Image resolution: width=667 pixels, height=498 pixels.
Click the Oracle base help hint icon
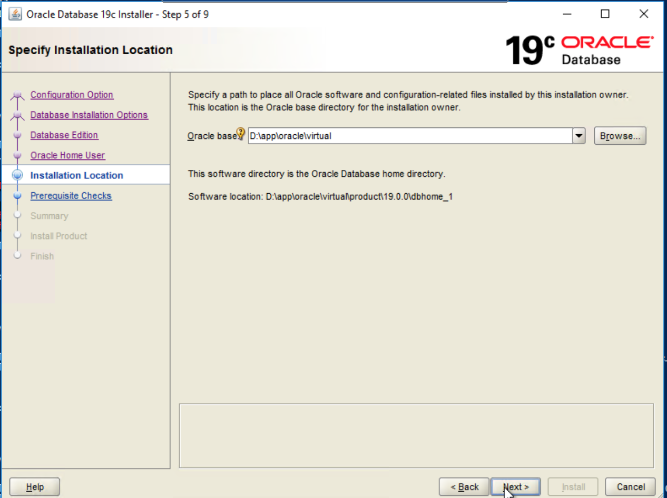coord(241,134)
